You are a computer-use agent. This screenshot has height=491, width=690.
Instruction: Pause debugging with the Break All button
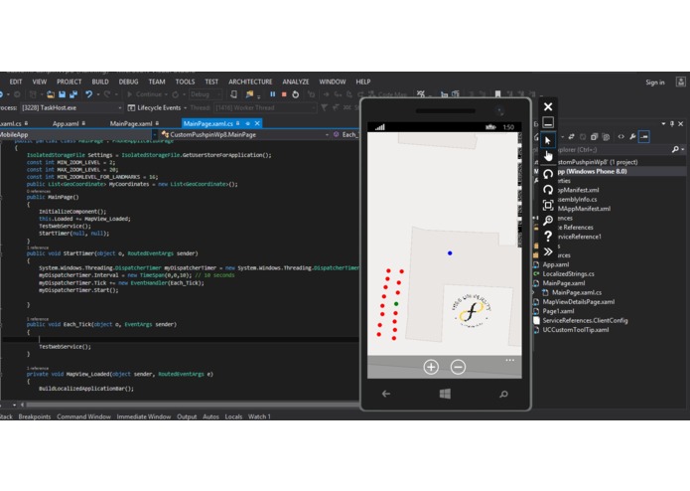[x=272, y=94]
